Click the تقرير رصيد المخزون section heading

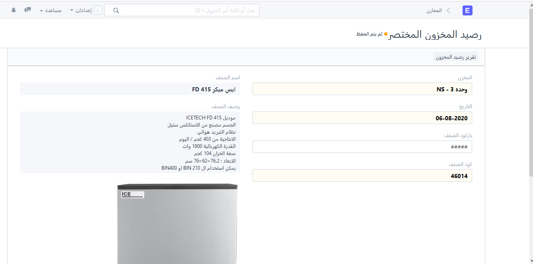tap(456, 57)
